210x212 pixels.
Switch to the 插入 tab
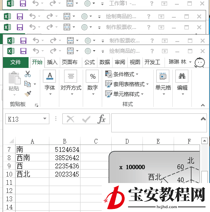pyautogui.click(x=52, y=62)
